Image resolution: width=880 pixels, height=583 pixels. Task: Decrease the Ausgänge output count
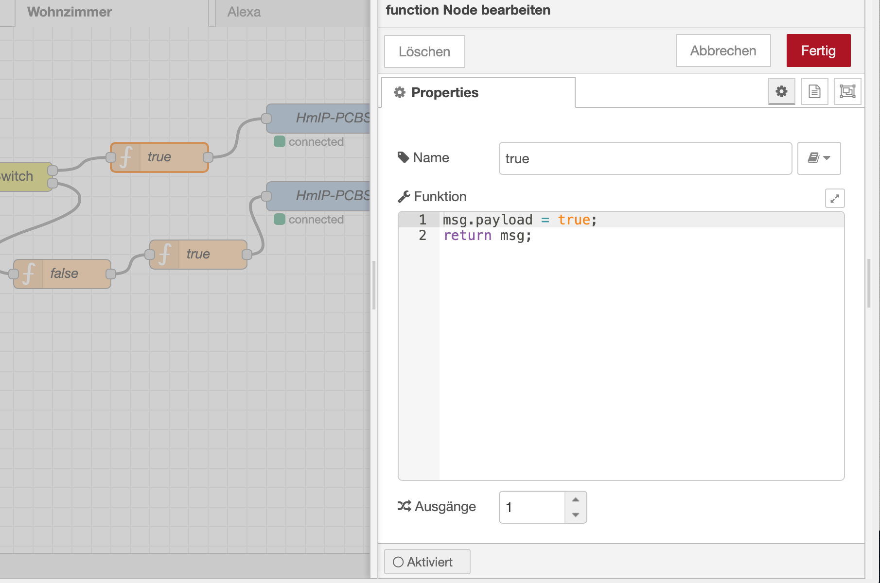[x=576, y=515]
